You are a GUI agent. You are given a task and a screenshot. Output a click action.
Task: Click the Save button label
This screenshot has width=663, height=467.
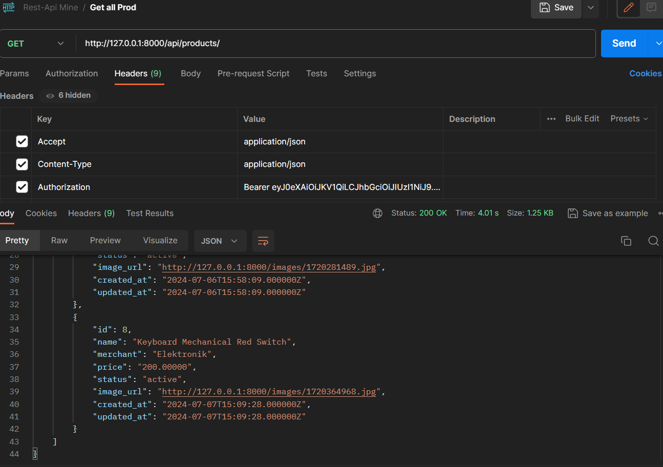tap(564, 8)
